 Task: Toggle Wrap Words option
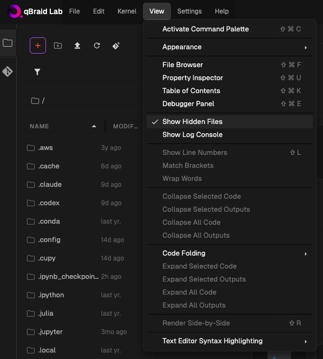(229, 179)
